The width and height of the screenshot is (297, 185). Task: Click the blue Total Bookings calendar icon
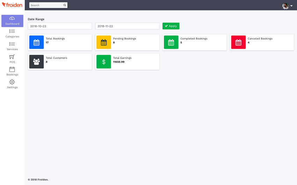36,43
